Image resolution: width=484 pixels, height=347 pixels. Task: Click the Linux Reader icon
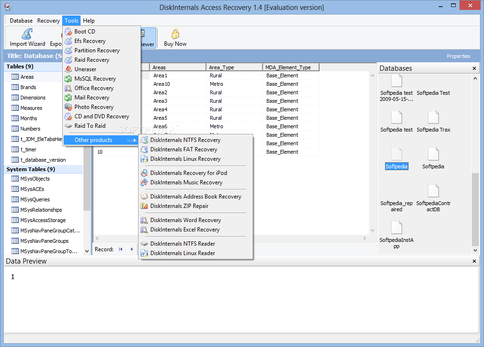click(x=144, y=253)
